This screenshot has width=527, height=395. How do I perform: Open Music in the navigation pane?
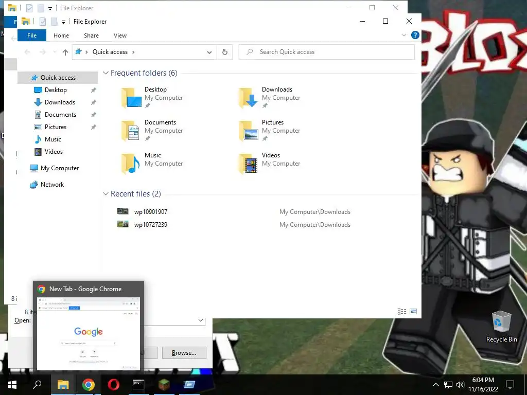[53, 139]
